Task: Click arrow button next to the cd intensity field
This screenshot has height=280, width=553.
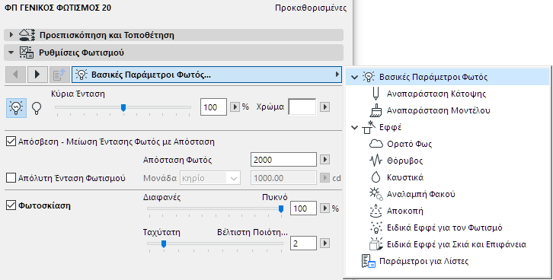Action: point(324,178)
